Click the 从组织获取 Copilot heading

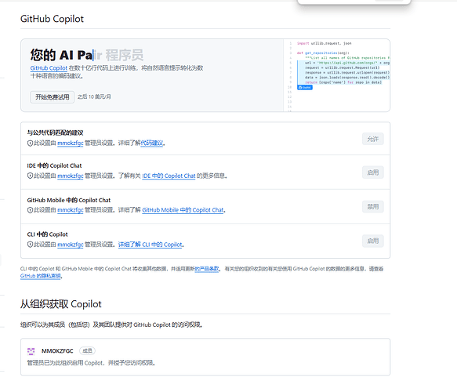[60, 304]
